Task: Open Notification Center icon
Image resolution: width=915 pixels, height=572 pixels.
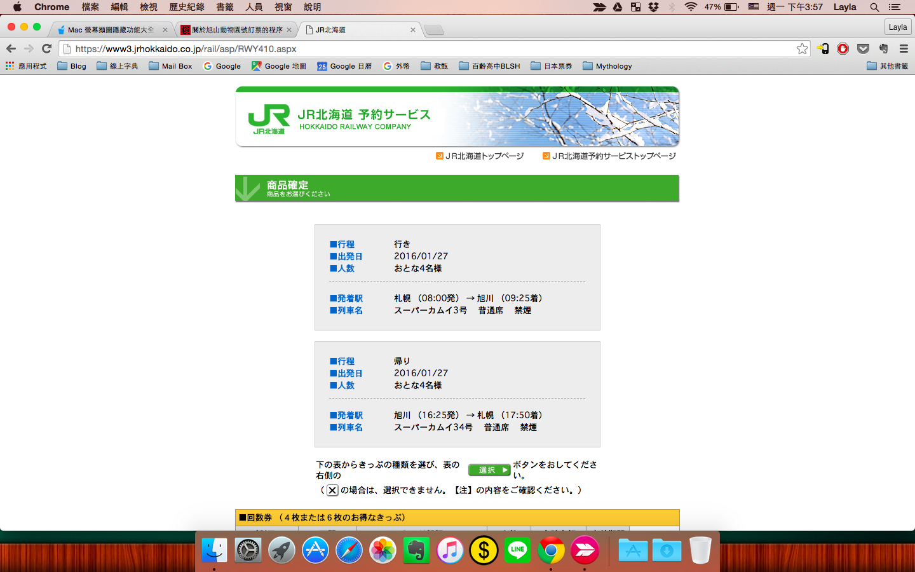Action: pos(895,7)
